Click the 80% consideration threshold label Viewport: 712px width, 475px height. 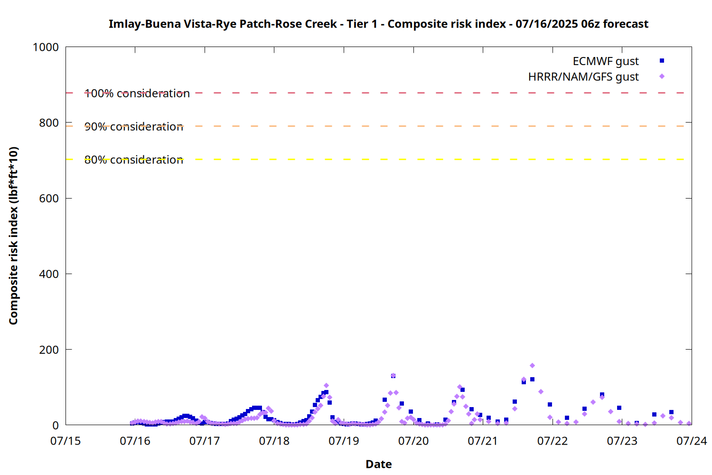[x=134, y=160]
